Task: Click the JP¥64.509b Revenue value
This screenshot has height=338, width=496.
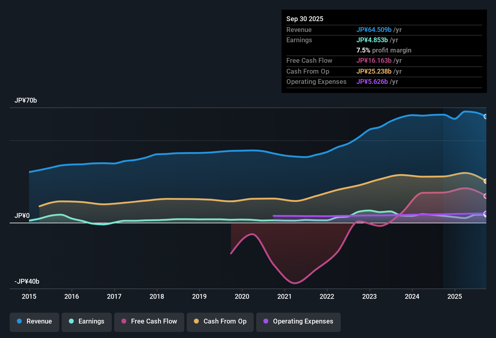Action: tap(374, 30)
